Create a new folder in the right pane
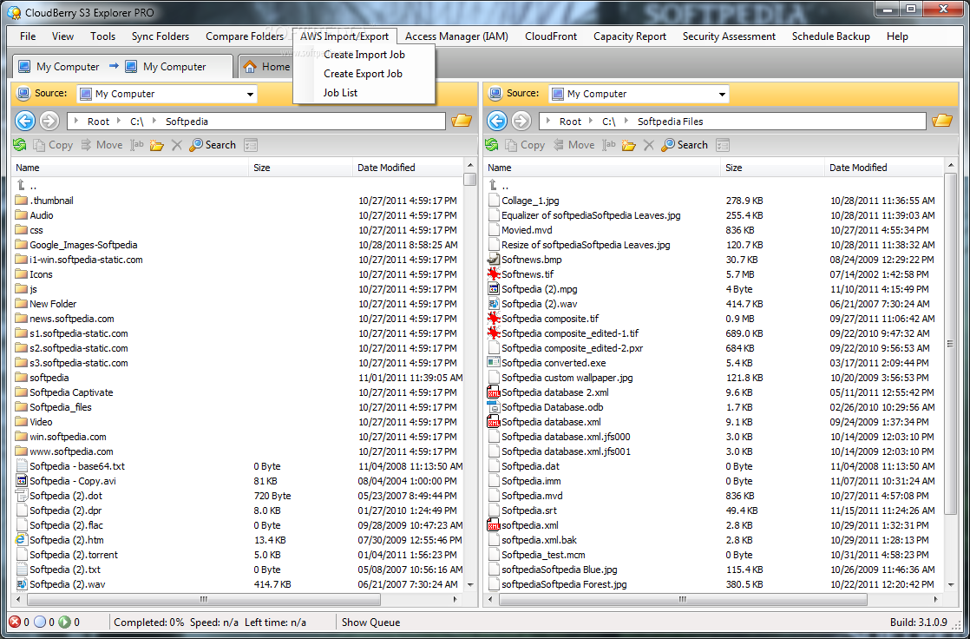 pos(628,145)
